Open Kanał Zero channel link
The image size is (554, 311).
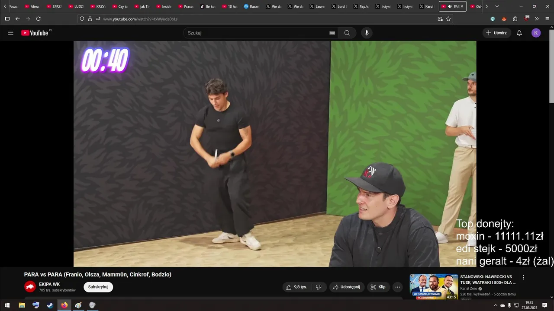pos(469,289)
